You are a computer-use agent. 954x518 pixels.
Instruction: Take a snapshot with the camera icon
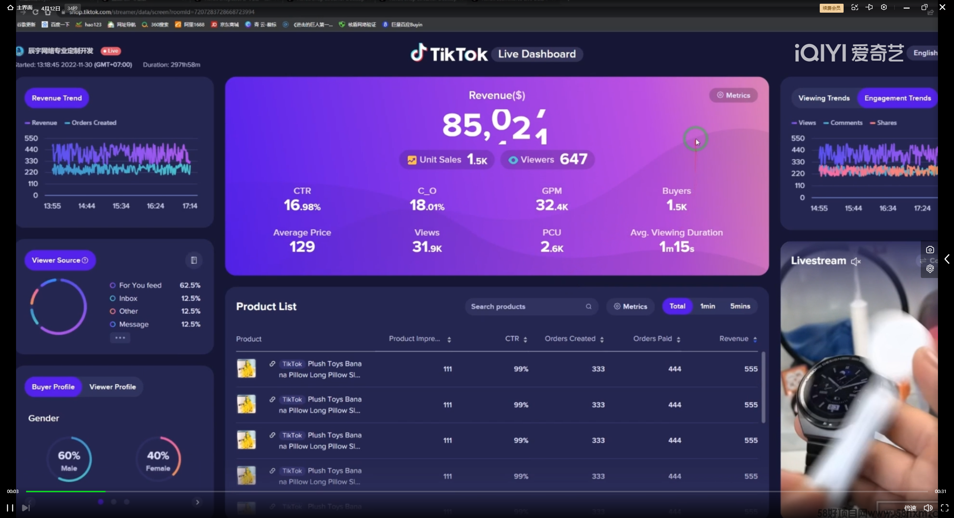[930, 250]
